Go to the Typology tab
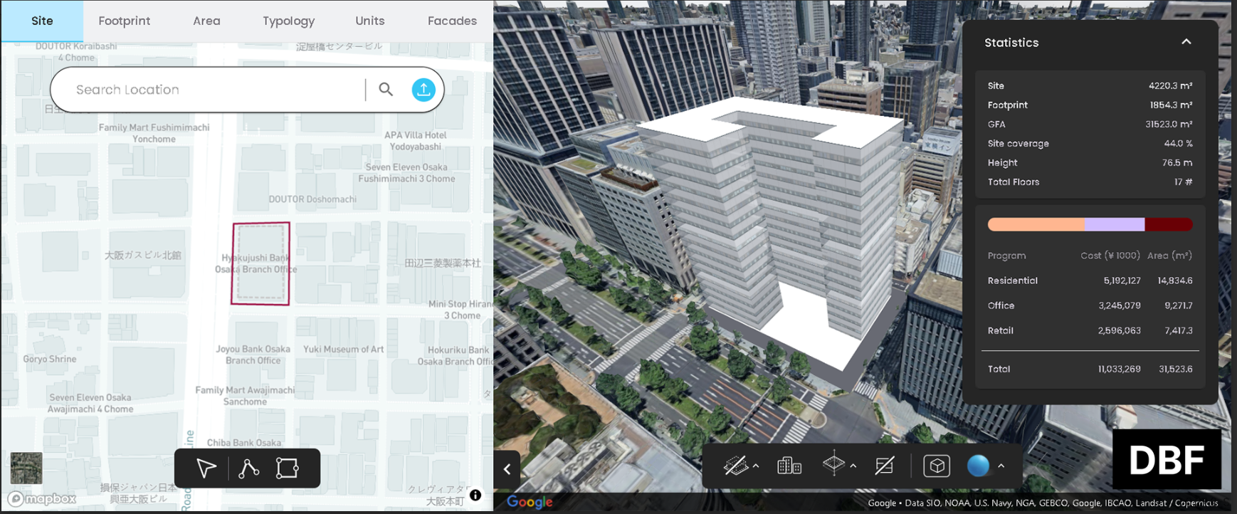This screenshot has height=514, width=1237. coord(288,21)
